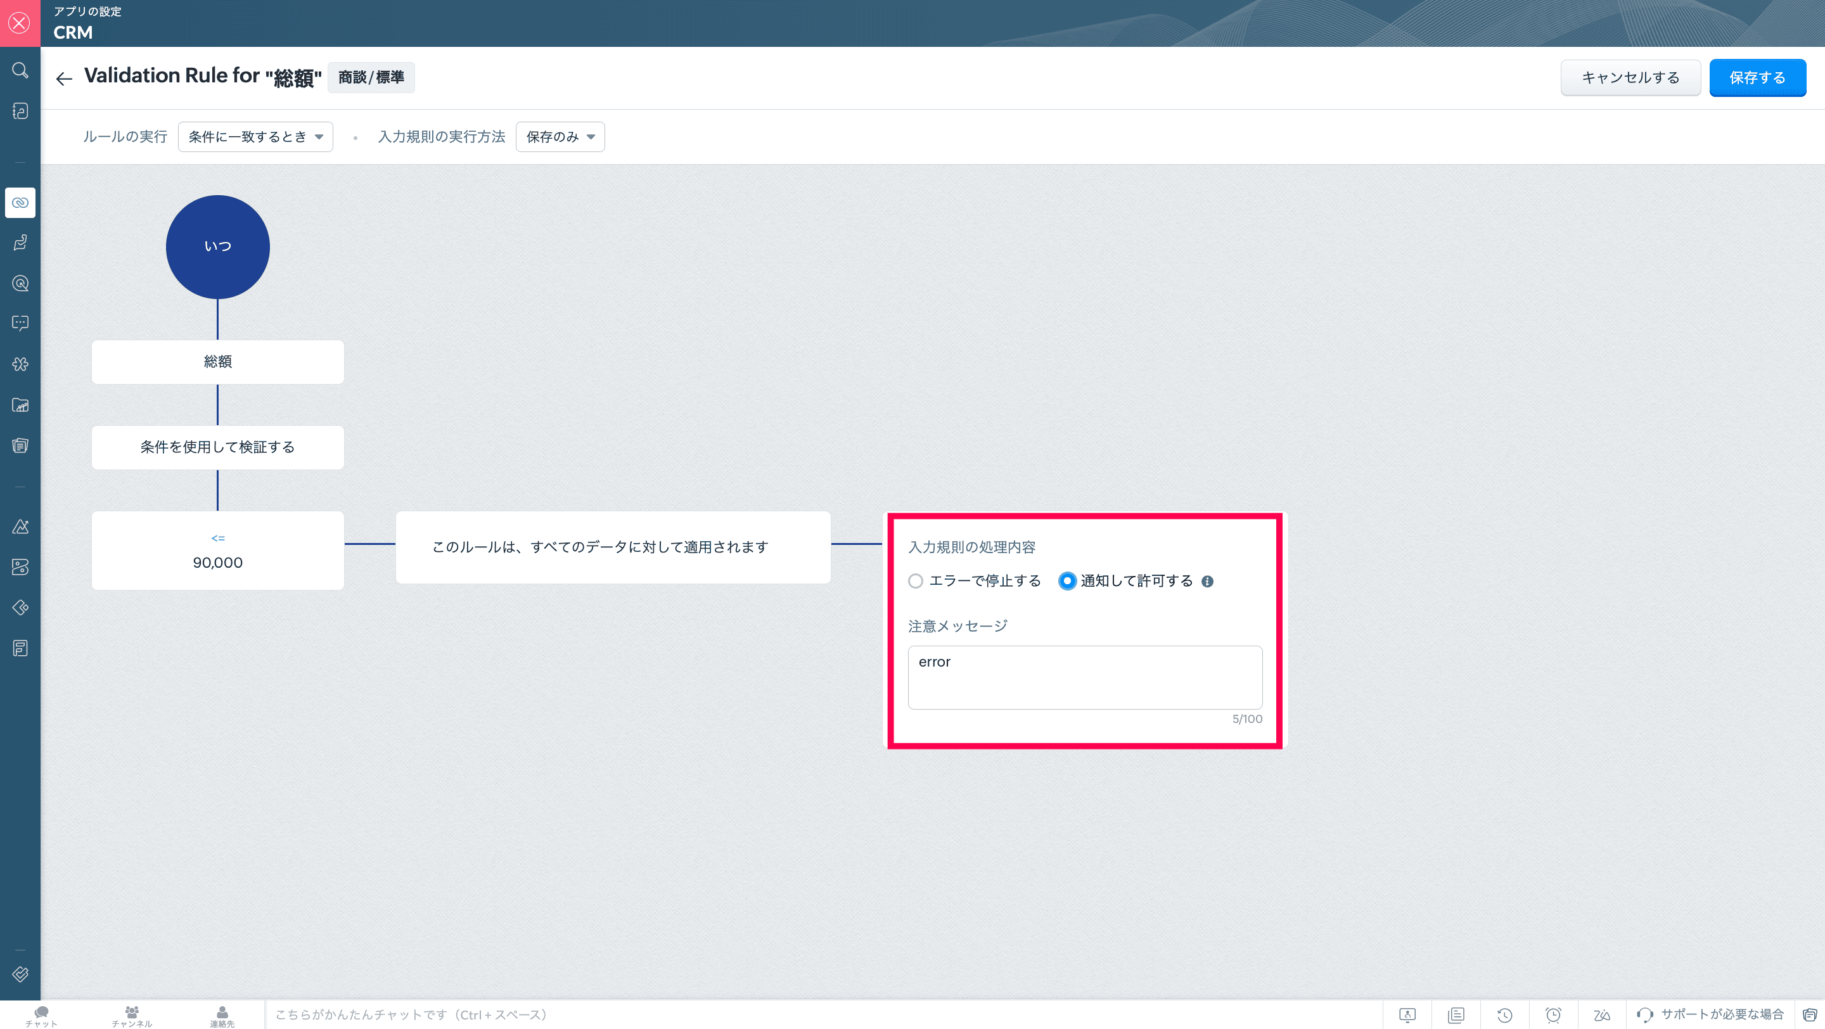
Task: Select the エラーで停止する radio button
Action: [915, 582]
